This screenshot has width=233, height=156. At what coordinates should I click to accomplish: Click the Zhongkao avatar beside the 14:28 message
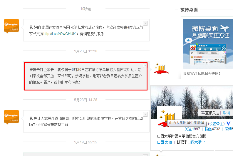(11, 117)
